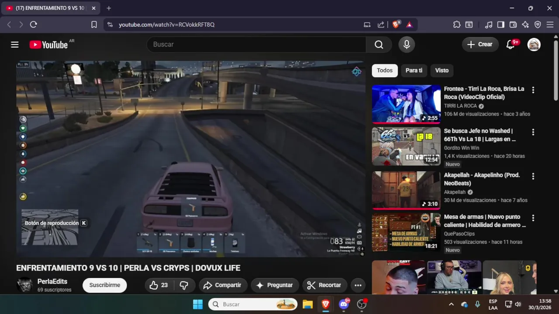Open the PerlaEdits channel link
Screen dimensions: 559x314
52,281
